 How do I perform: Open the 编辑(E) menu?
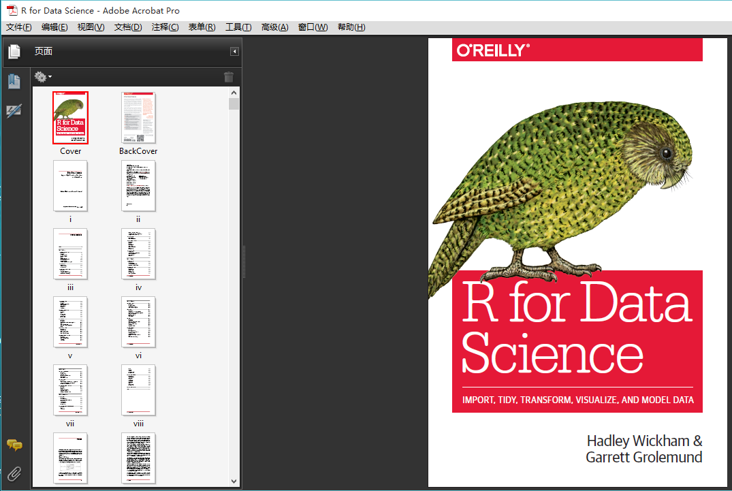[54, 27]
